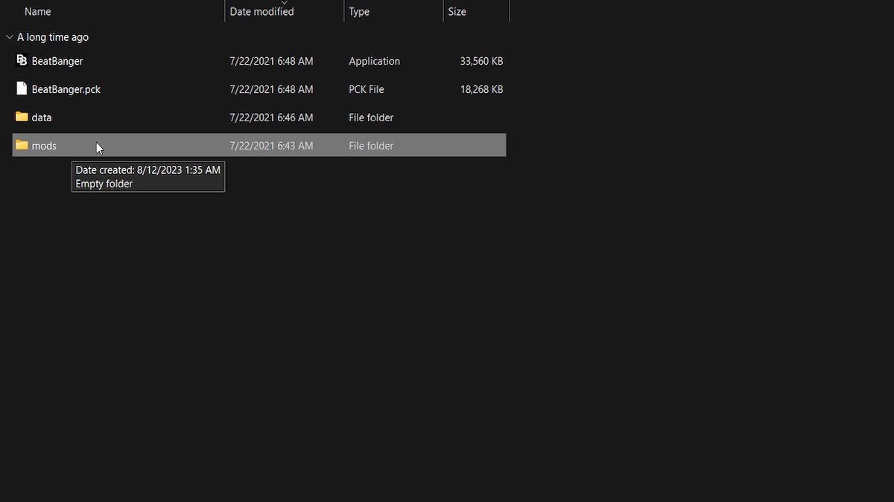Sort files by the Name column header
The height and width of the screenshot is (502, 894).
coord(38,12)
